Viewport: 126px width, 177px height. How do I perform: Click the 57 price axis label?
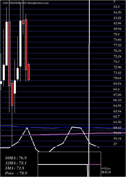pyautogui.click(x=115, y=144)
